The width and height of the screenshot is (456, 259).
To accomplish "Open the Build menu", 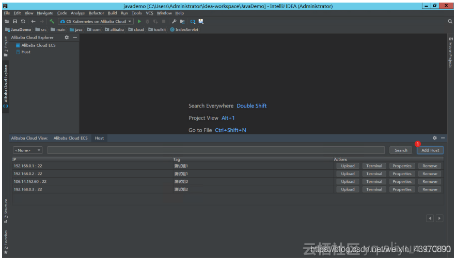I will pos(112,13).
